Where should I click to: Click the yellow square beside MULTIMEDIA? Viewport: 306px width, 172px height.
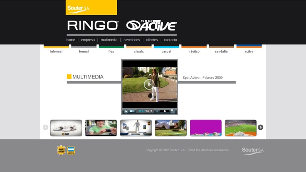coord(69,76)
